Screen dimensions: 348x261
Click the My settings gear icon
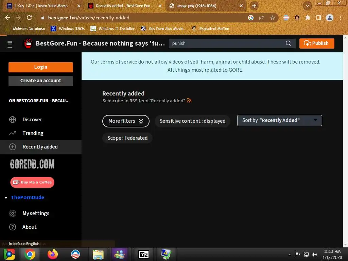click(x=13, y=213)
